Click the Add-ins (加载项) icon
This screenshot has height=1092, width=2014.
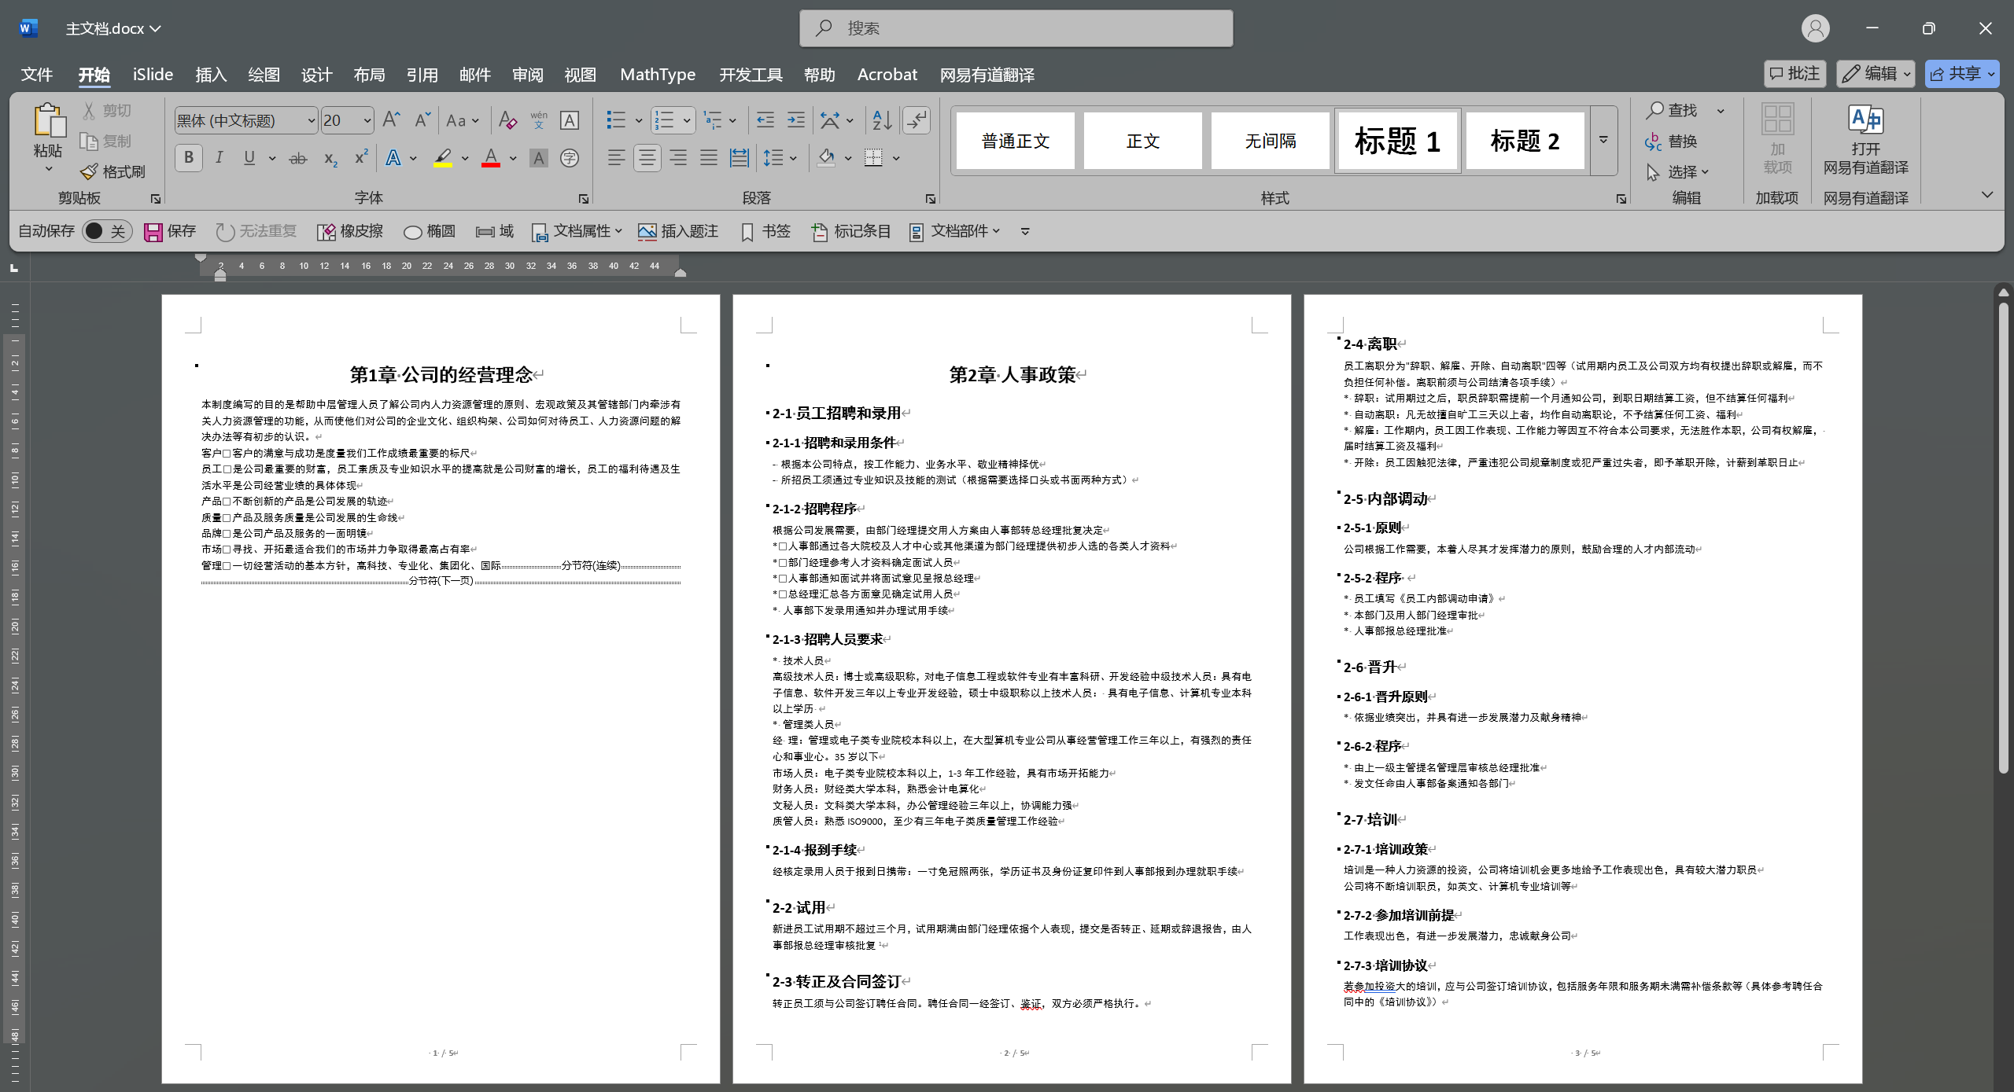1778,119
